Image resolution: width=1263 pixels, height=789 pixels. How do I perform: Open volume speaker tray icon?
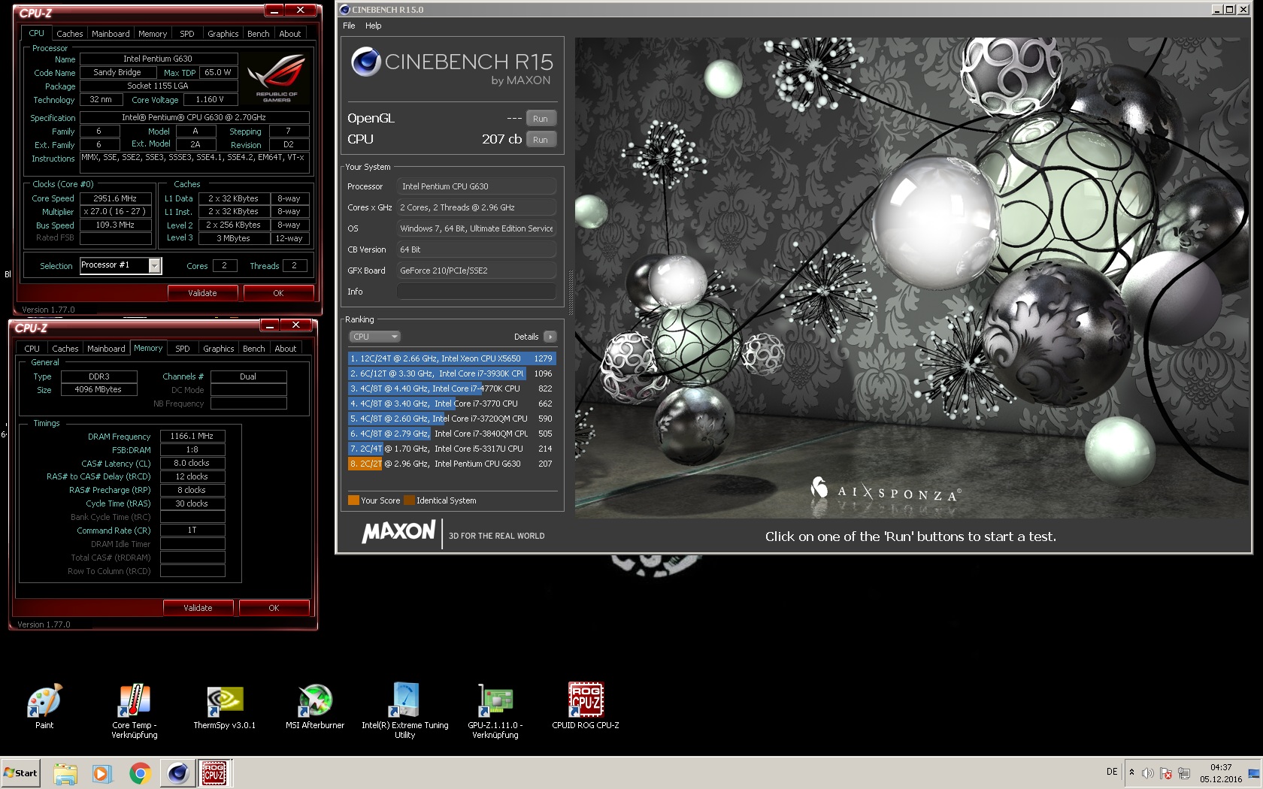[x=1147, y=773]
